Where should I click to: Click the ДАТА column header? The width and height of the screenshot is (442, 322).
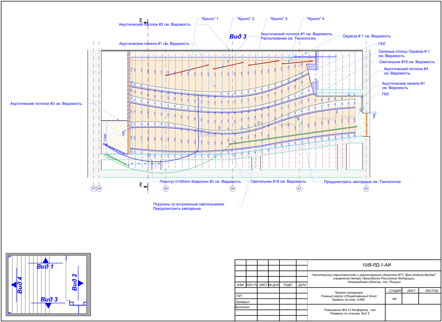302,285
